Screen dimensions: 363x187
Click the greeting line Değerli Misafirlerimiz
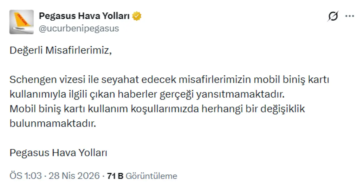coord(59,51)
